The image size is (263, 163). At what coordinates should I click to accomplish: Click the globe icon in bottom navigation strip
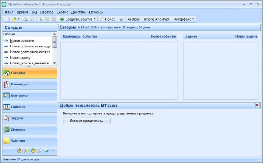pos(33,151)
